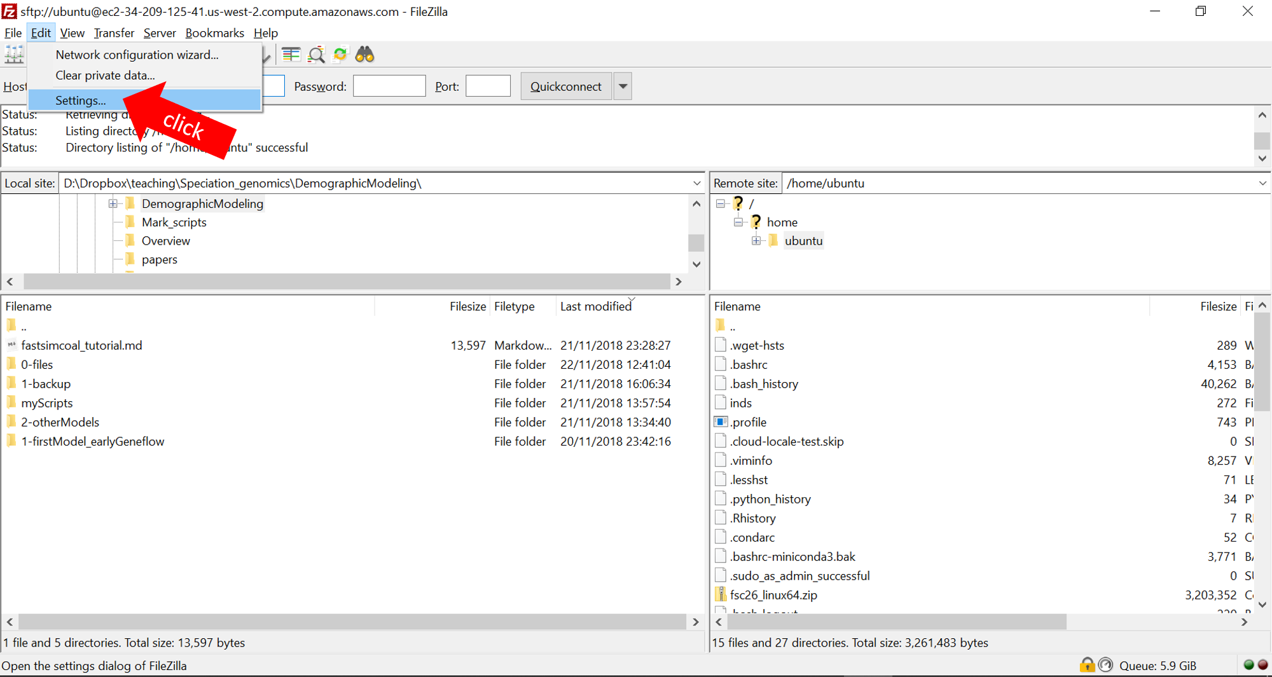The width and height of the screenshot is (1272, 677).
Task: Click the Password input field
Action: [389, 86]
